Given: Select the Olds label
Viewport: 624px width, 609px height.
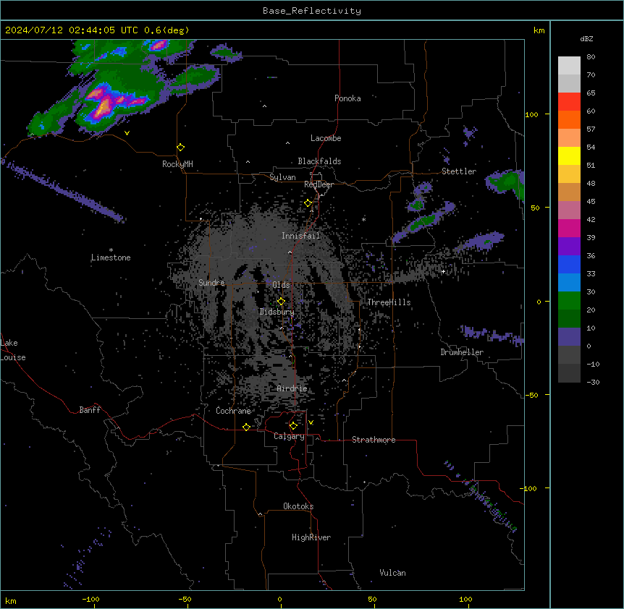Looking at the screenshot, I should point(281,285).
